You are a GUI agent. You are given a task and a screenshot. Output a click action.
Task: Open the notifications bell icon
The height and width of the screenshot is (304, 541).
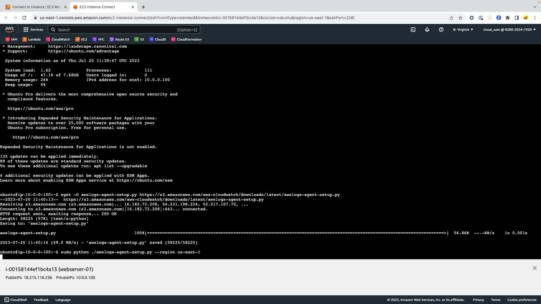427,30
